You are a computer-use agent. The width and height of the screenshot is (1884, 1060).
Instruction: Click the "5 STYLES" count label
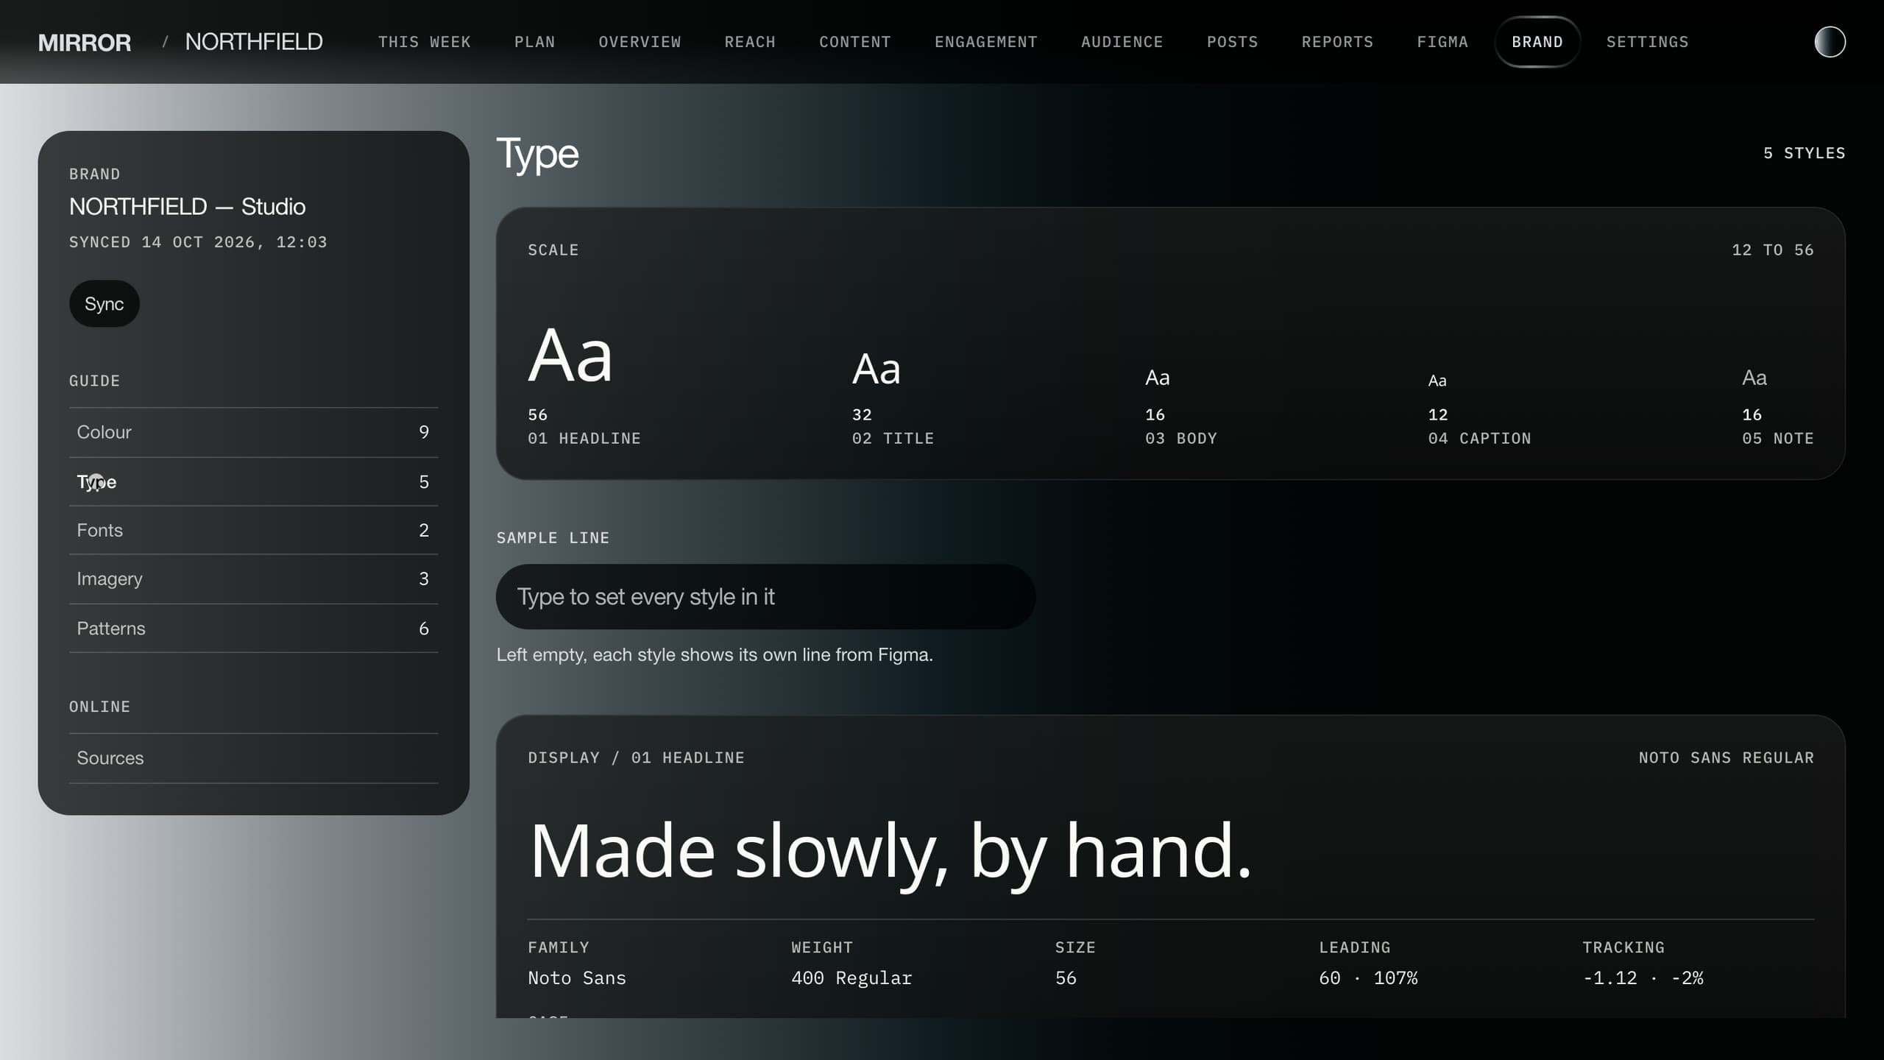click(1804, 153)
